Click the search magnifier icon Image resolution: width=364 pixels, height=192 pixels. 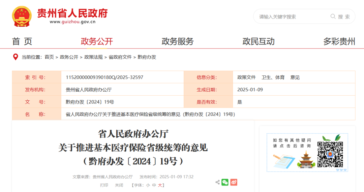[x=333, y=16]
